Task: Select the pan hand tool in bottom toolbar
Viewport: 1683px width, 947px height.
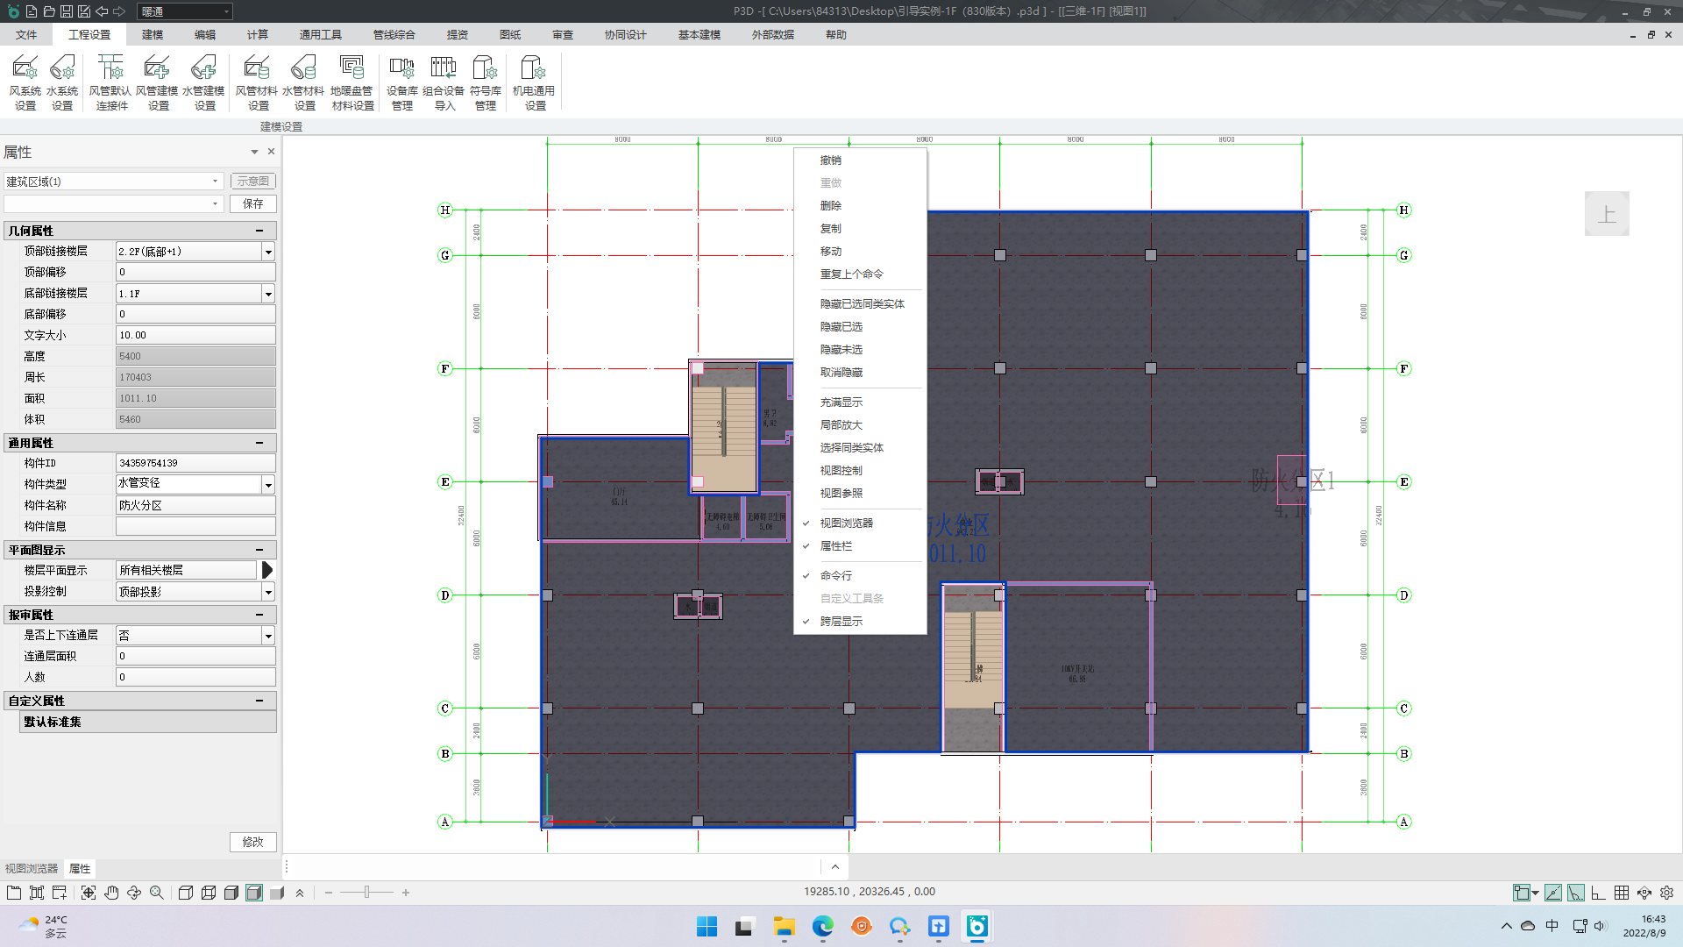Action: click(111, 893)
